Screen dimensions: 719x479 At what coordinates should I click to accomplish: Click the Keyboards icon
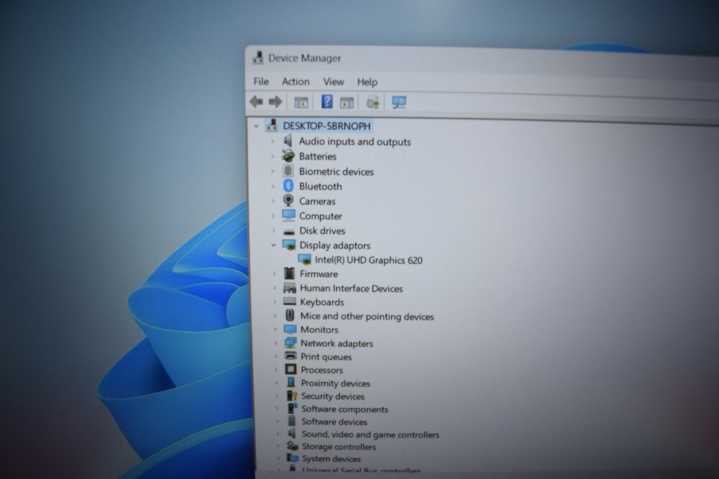click(x=290, y=302)
